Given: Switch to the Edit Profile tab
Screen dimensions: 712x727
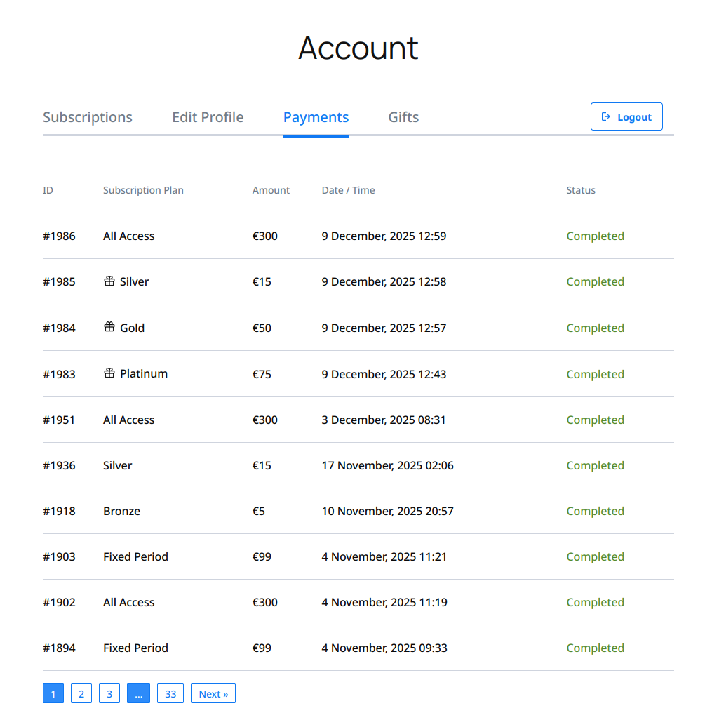Looking at the screenshot, I should [x=208, y=117].
